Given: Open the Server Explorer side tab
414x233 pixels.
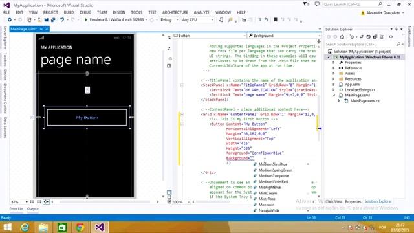Looking at the screenshot, I should pos(5,38).
